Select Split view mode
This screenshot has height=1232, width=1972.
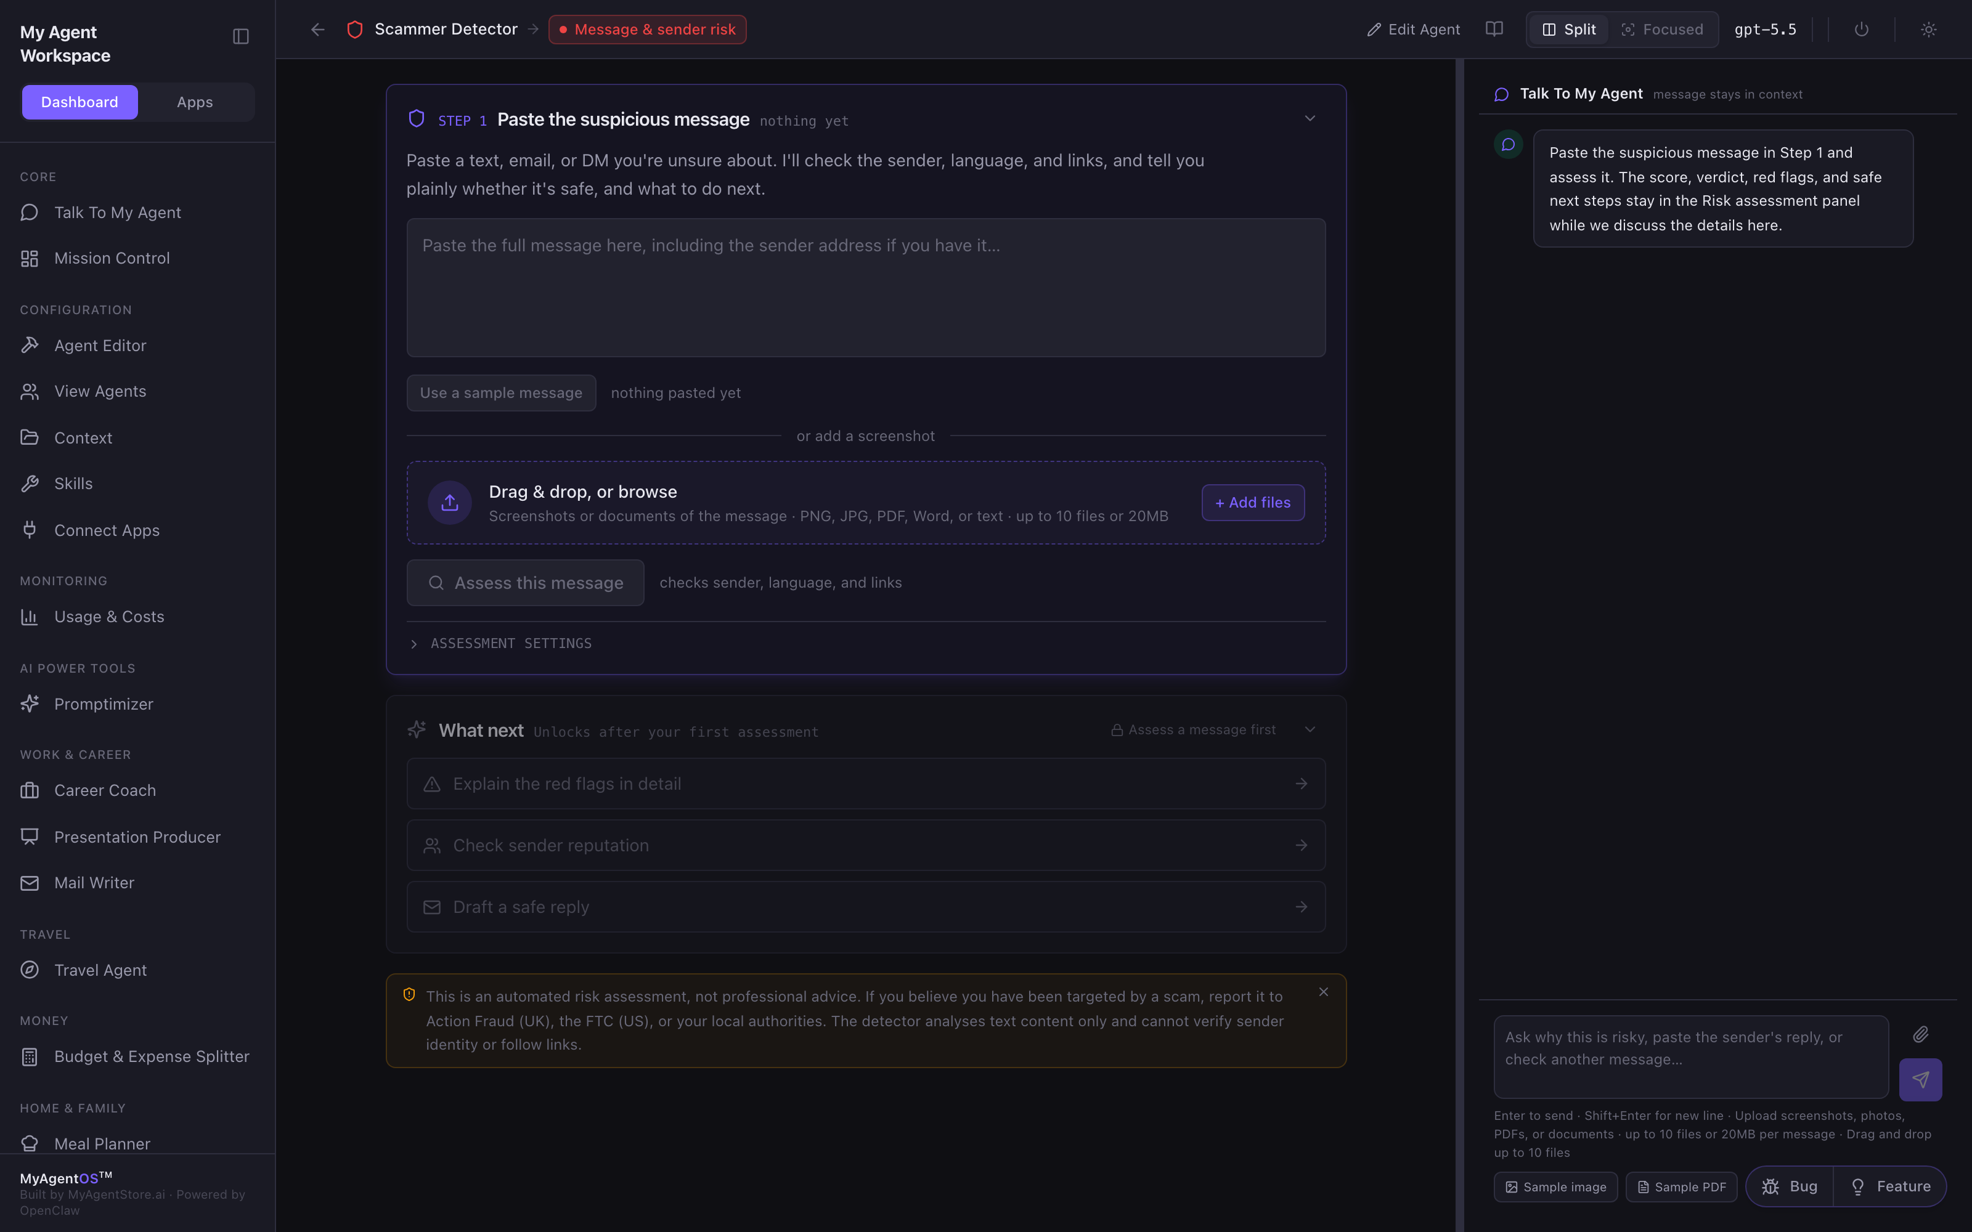point(1568,30)
